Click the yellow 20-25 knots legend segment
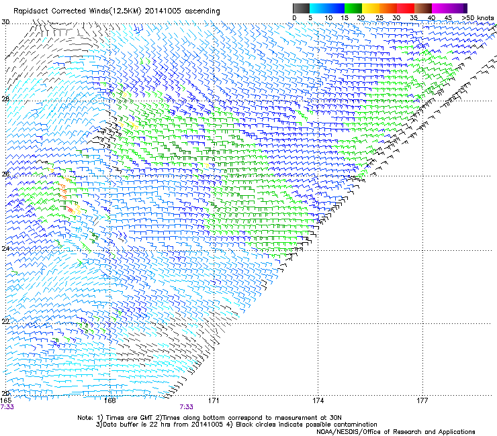Screen dimensions: 497x436 tap(371, 8)
